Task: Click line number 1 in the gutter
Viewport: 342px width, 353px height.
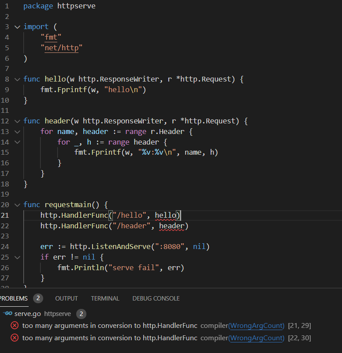Action: click(7, 6)
